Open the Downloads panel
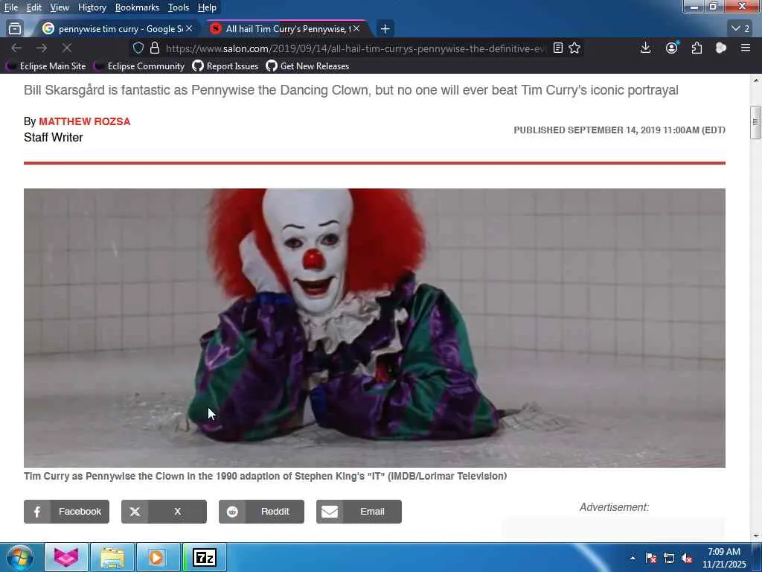The height and width of the screenshot is (572, 762). pyautogui.click(x=645, y=48)
